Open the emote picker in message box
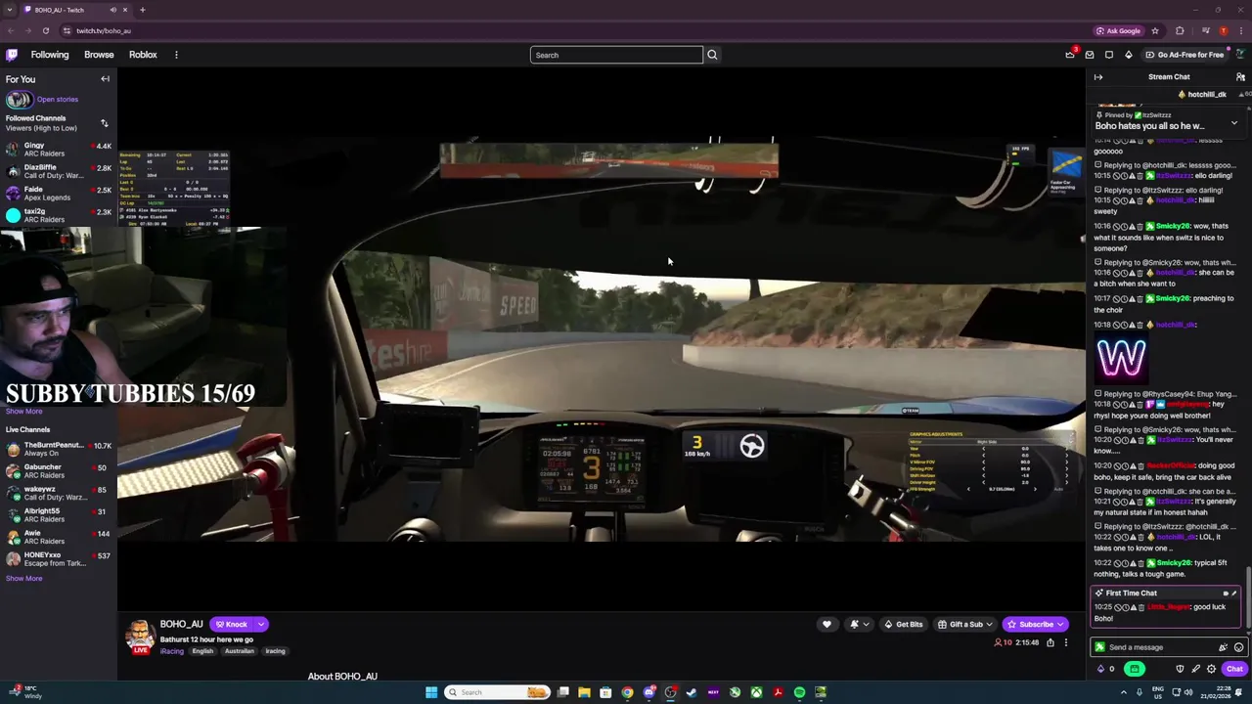 tap(1238, 647)
